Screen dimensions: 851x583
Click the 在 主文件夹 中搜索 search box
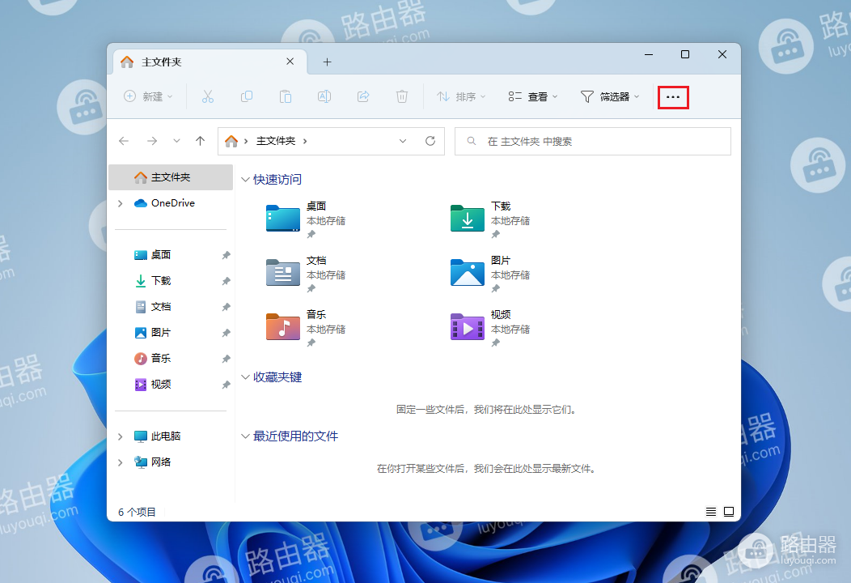pos(593,141)
